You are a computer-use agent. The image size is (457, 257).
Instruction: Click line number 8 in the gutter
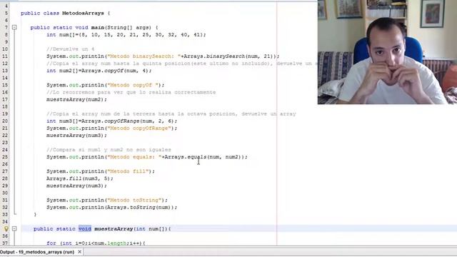point(6,35)
